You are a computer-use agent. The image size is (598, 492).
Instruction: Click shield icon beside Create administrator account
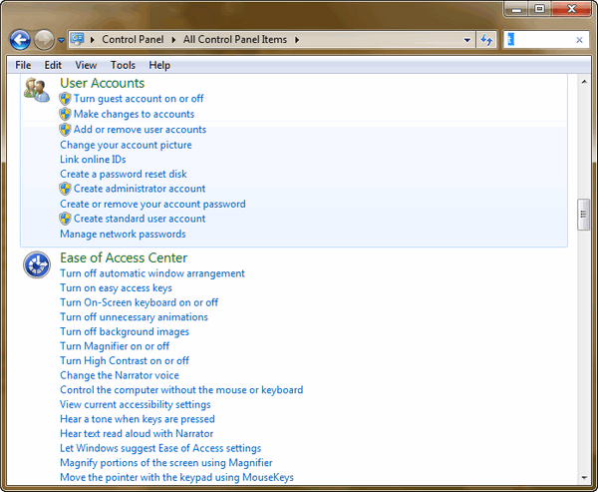click(x=65, y=189)
